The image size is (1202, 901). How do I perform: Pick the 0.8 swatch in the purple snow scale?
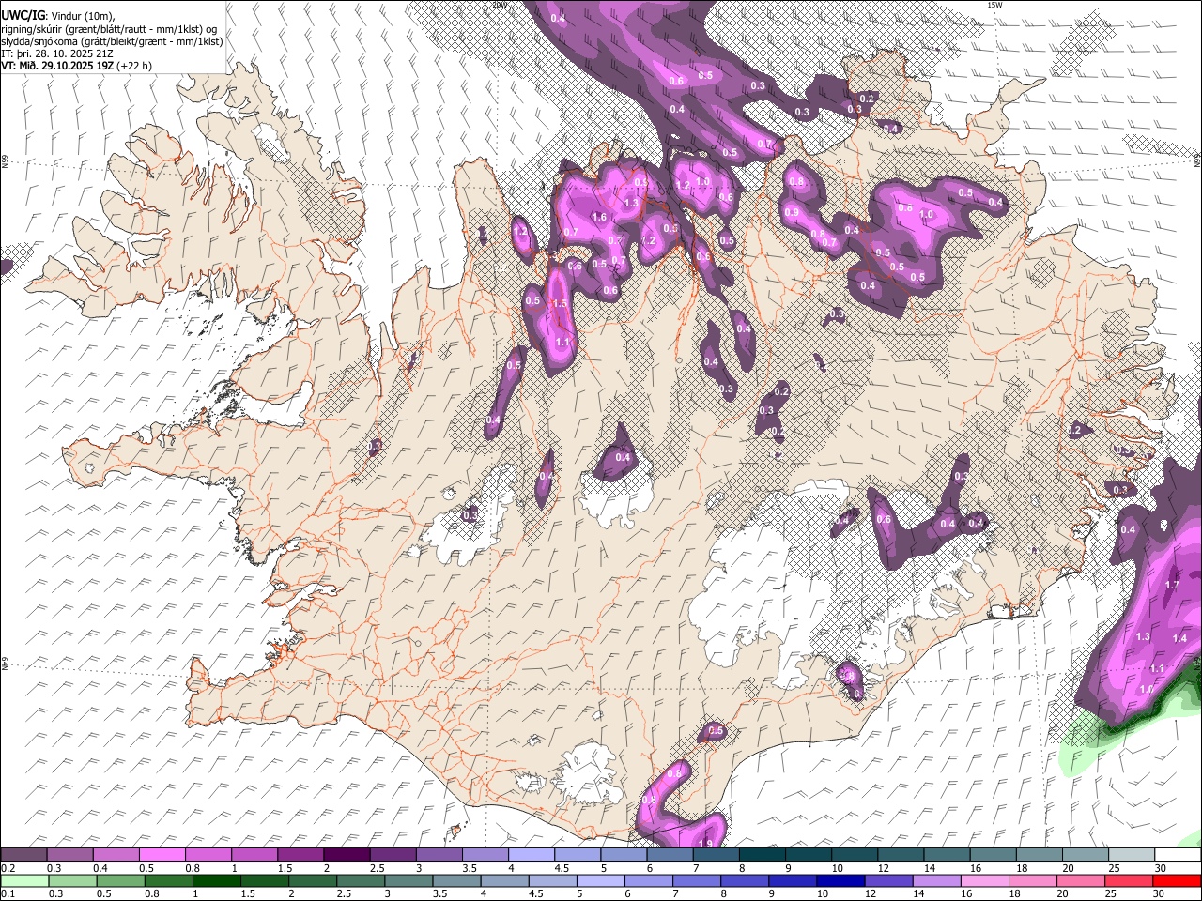(x=208, y=855)
